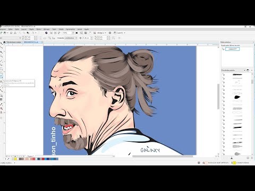Viewport: 255px width, 191px height.
Task: Select the Shape tool in the toolbox
Action: (x=2, y=48)
